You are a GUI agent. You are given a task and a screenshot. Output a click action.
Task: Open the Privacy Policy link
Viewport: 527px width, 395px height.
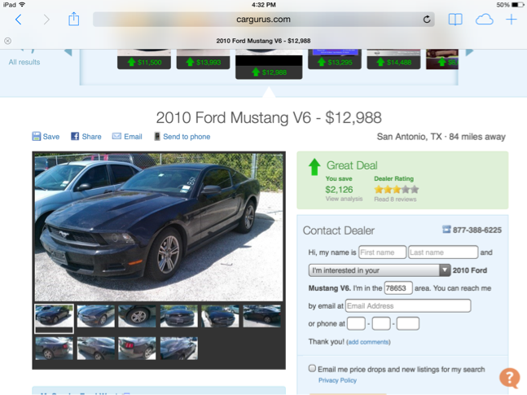336,380
